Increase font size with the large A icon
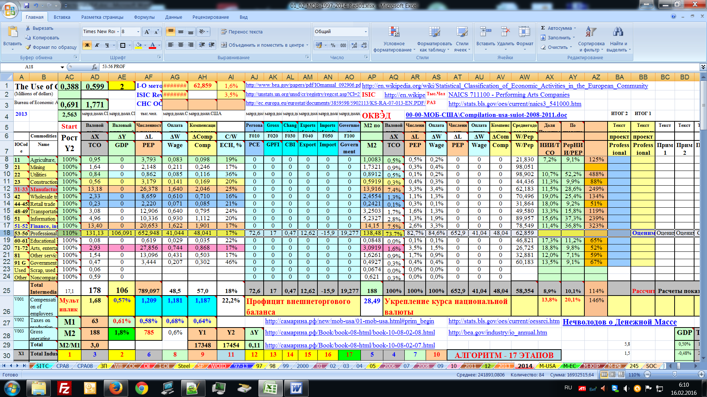This screenshot has height=397, width=707. point(147,32)
